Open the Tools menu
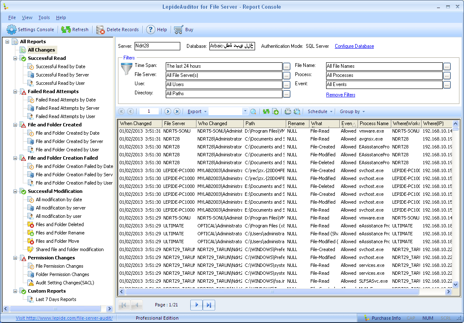This screenshot has width=464, height=323. coord(44,17)
